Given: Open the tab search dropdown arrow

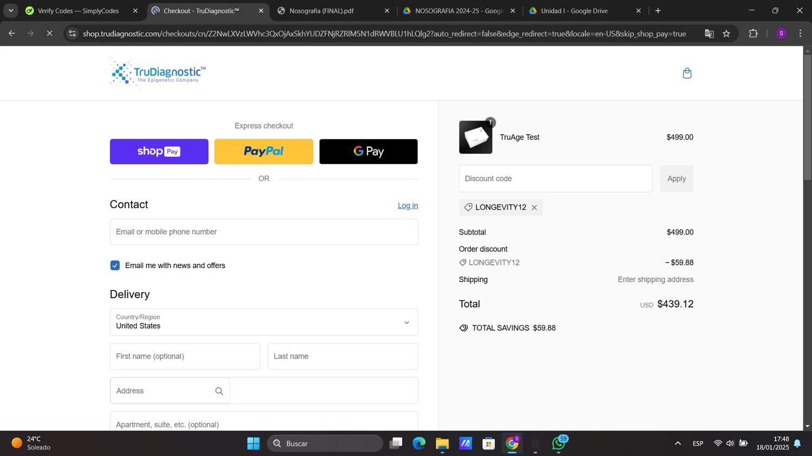Looking at the screenshot, I should tap(11, 11).
